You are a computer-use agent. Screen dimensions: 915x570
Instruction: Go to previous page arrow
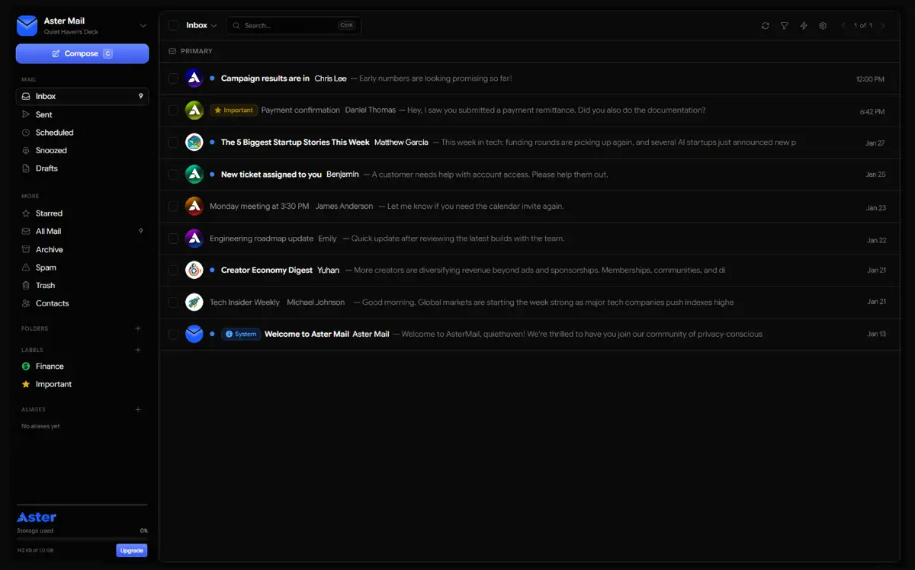click(843, 26)
